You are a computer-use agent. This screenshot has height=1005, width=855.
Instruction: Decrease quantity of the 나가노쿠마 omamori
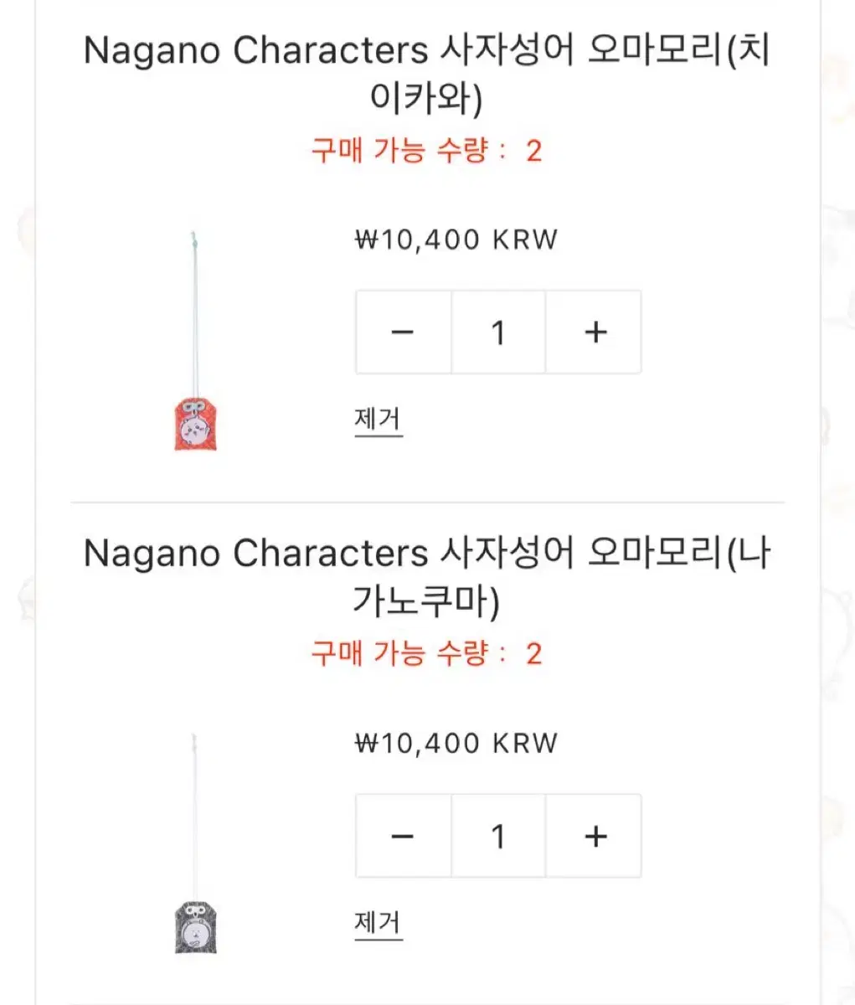tap(403, 836)
